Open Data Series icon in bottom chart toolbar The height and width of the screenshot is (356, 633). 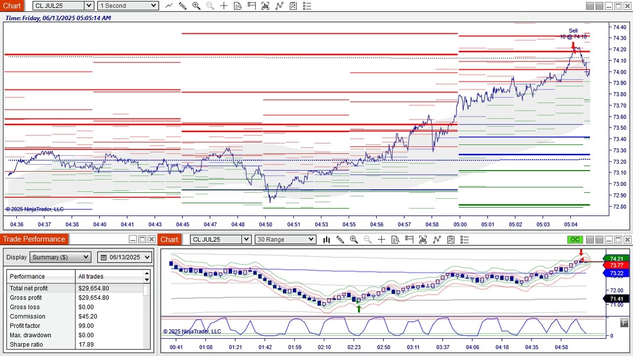(423, 239)
